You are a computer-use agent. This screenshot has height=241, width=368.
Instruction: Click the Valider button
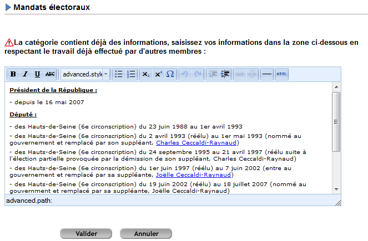86,234
